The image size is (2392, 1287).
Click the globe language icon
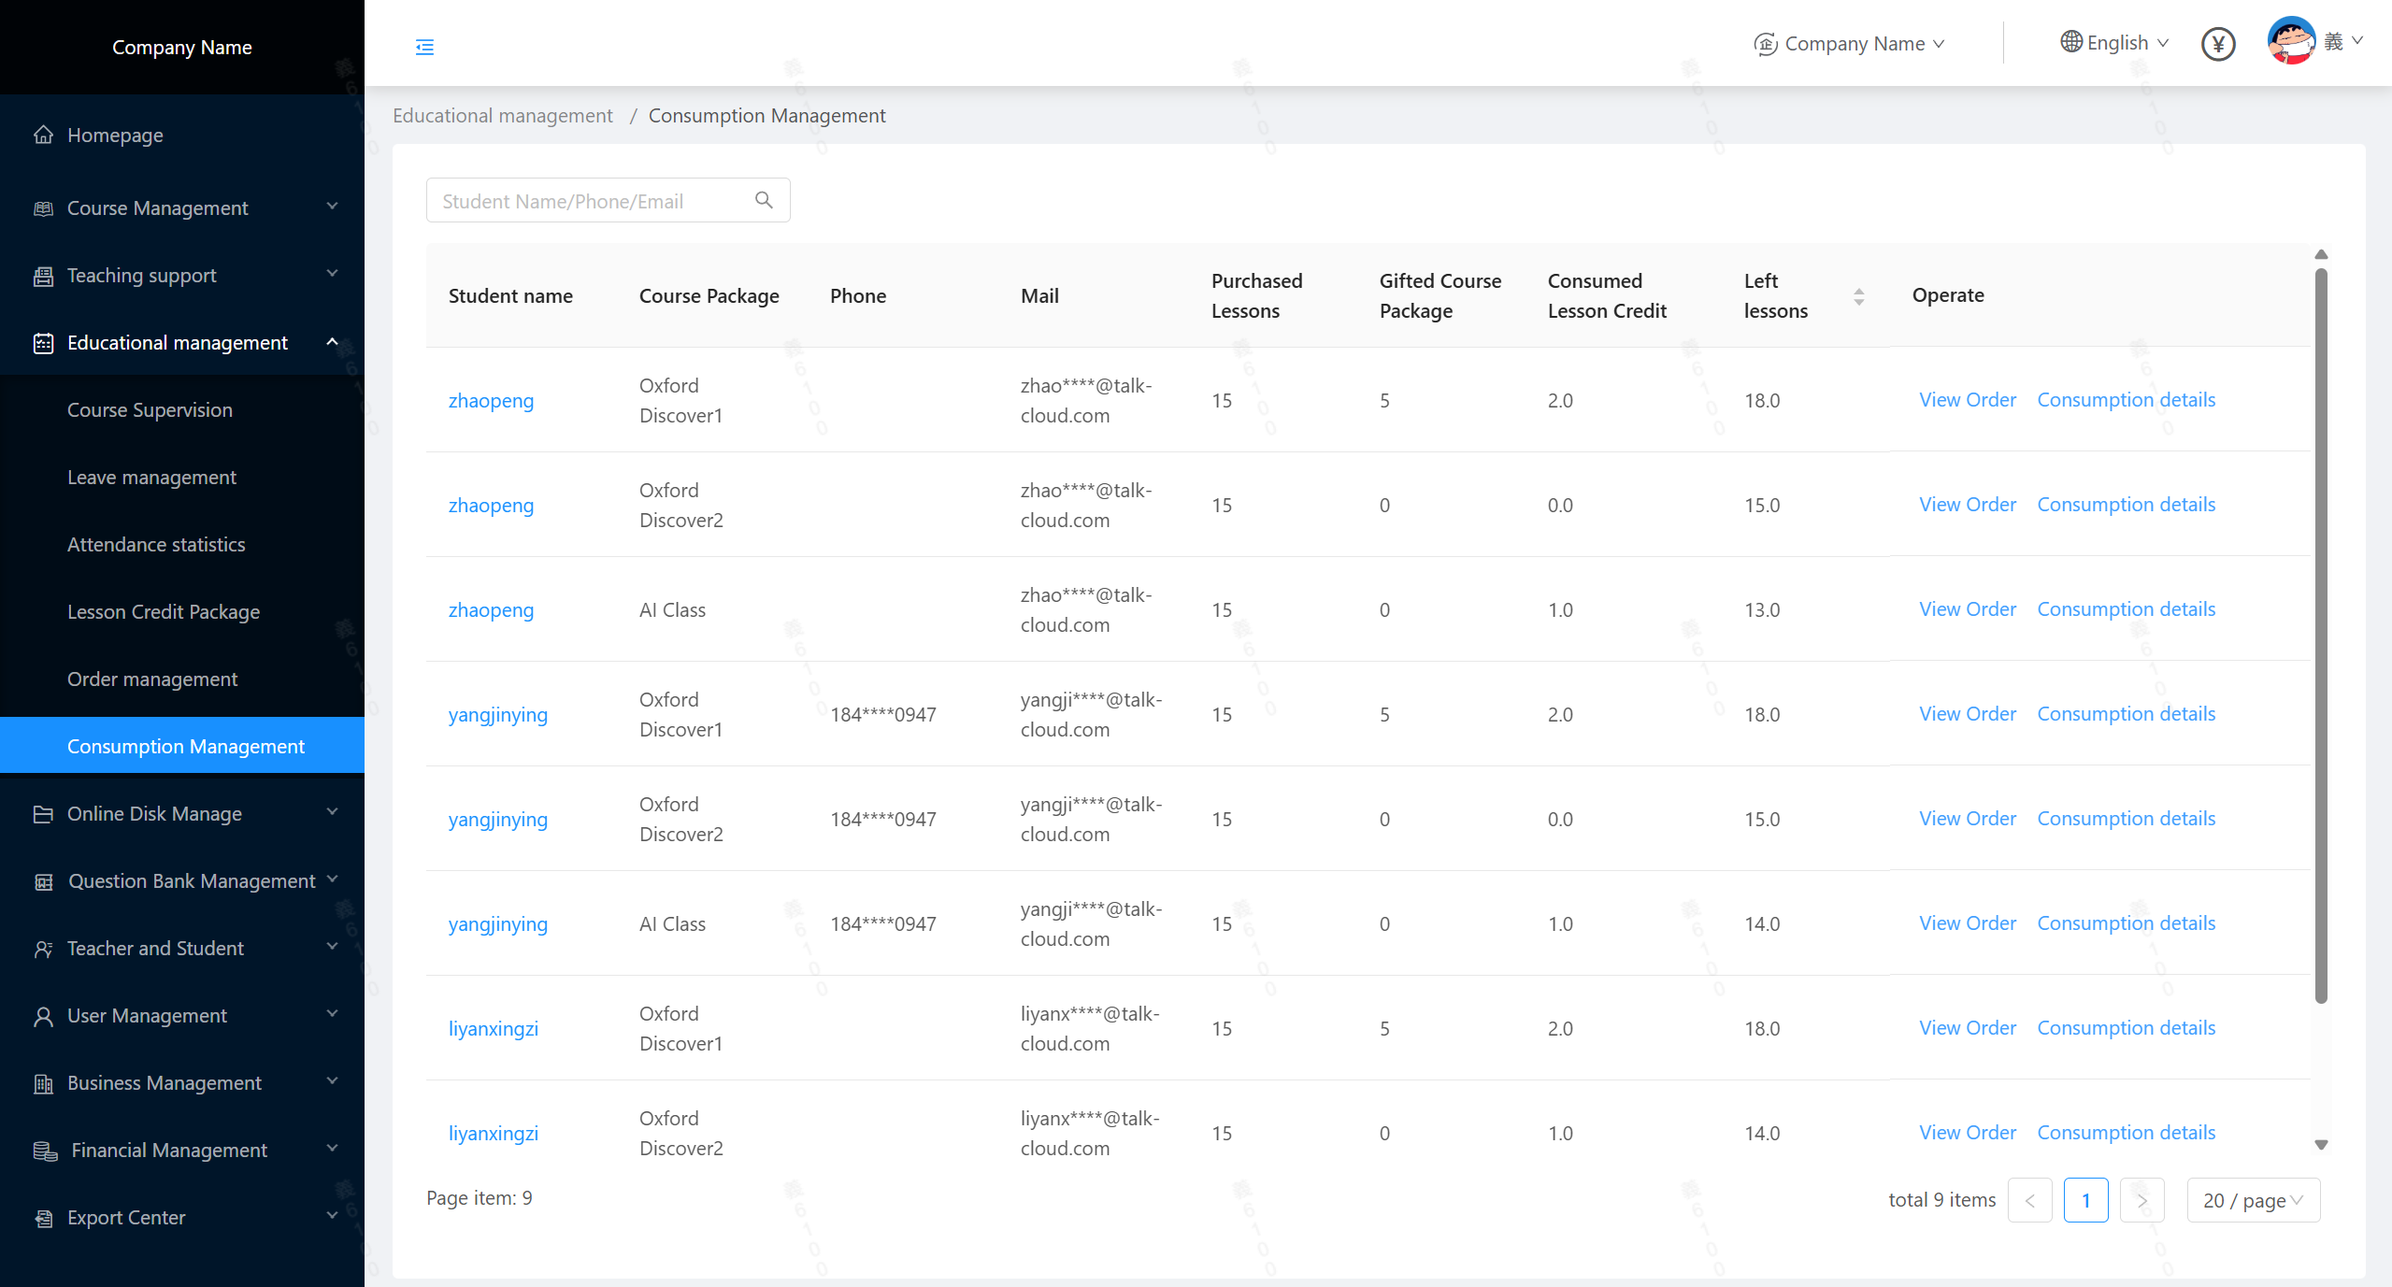click(x=2070, y=42)
